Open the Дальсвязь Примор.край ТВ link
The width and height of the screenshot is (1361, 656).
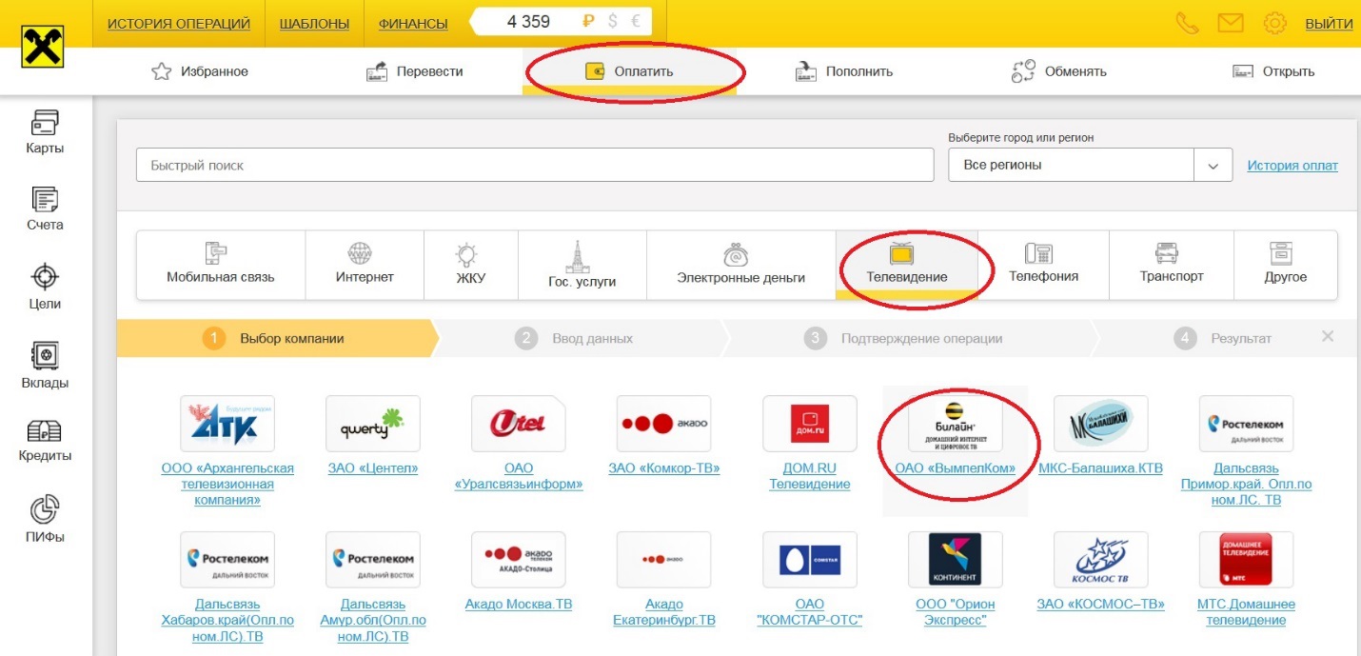[1247, 484]
